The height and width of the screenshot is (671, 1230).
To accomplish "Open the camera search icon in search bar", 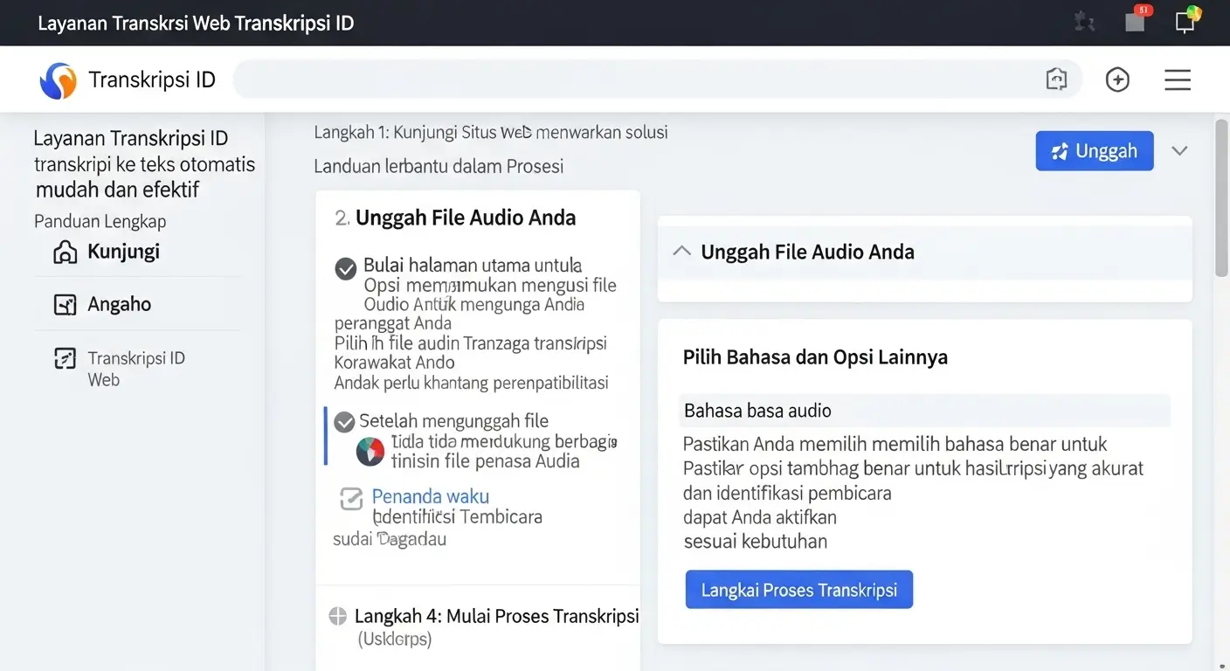I will point(1056,80).
